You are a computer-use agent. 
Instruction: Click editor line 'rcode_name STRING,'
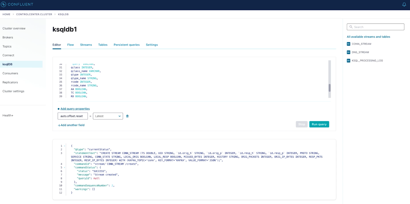pos(84,85)
